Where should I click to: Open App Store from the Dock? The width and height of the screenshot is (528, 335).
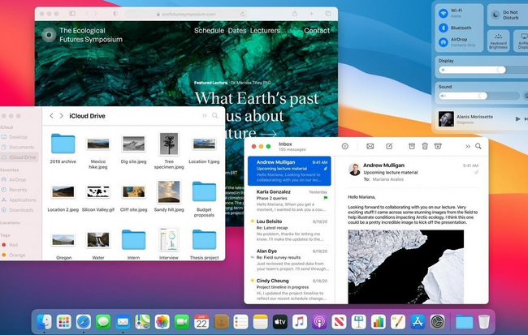tap(418, 322)
